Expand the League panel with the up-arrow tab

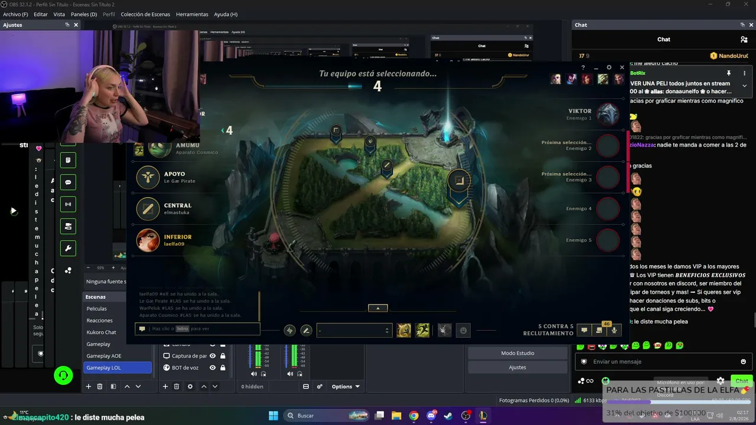click(x=378, y=308)
